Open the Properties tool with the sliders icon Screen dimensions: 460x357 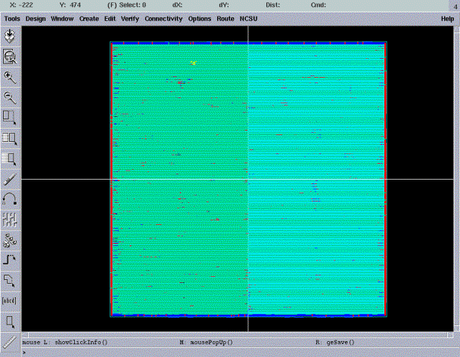(x=11, y=220)
